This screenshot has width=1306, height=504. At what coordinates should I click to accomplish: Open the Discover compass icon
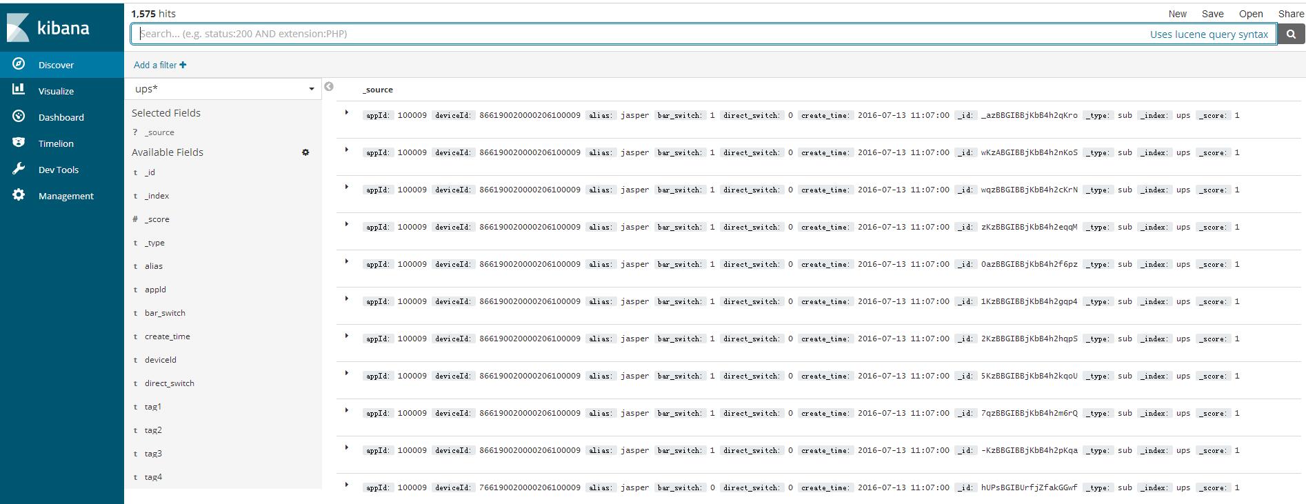tap(19, 64)
